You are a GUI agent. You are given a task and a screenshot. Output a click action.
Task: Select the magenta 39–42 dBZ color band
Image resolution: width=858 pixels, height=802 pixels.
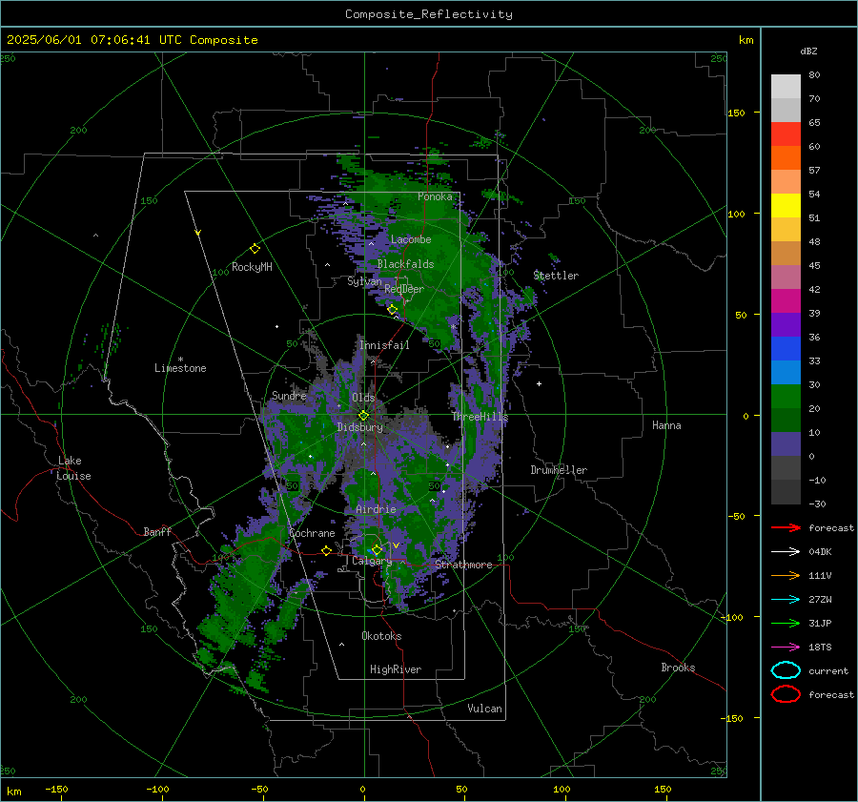click(786, 300)
